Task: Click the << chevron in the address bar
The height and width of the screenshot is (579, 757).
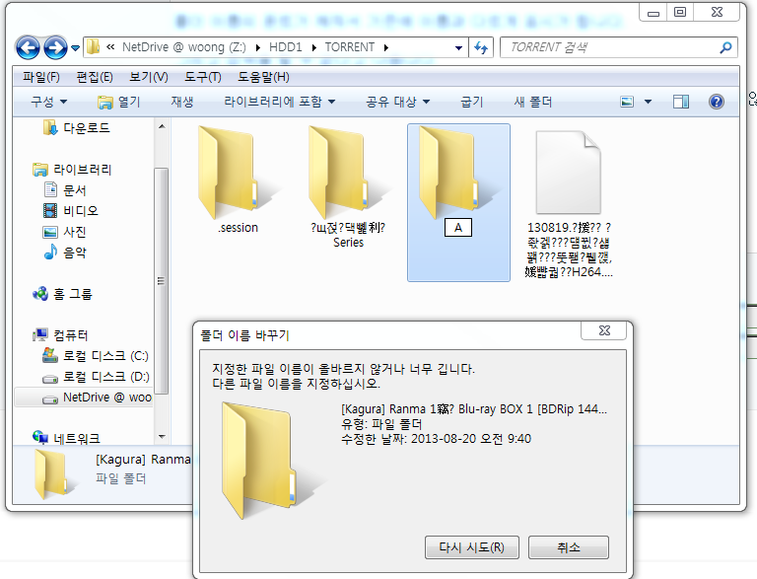Action: (110, 47)
